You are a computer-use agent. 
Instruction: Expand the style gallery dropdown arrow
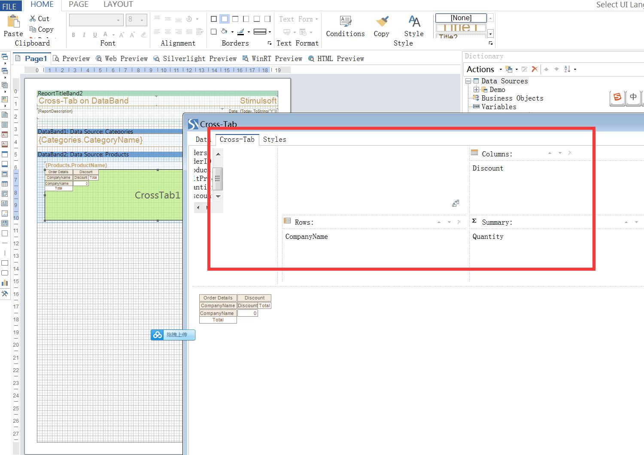pos(490,34)
